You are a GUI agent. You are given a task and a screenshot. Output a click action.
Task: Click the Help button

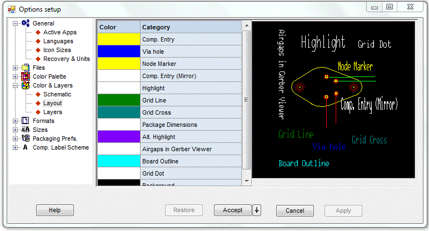tap(55, 210)
